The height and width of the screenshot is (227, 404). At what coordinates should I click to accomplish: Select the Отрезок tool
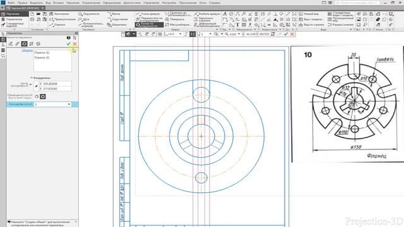pos(57,25)
